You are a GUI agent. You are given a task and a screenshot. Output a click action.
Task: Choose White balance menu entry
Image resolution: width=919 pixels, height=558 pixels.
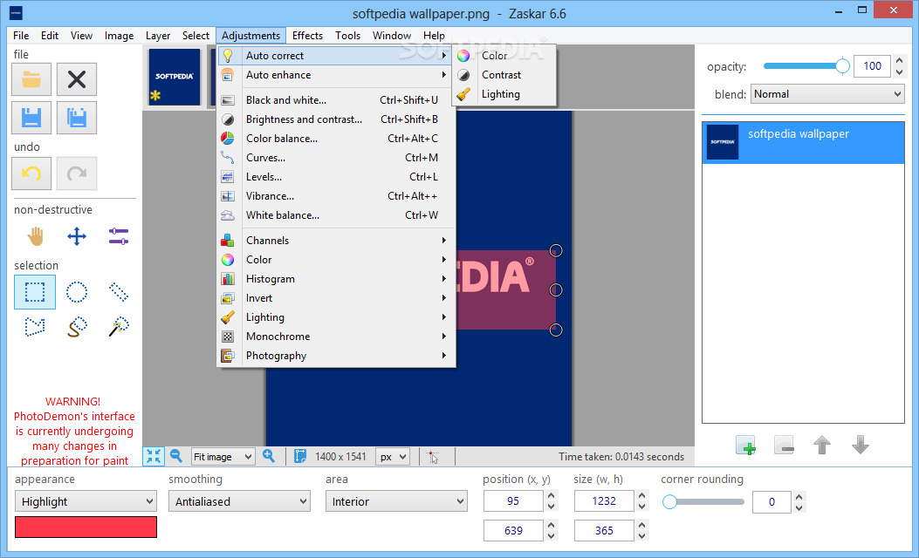(x=334, y=214)
